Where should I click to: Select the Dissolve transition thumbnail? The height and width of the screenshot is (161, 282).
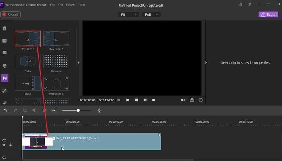(x=56, y=62)
